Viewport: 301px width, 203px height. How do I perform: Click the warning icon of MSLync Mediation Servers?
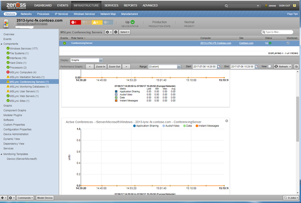[x=8, y=77]
